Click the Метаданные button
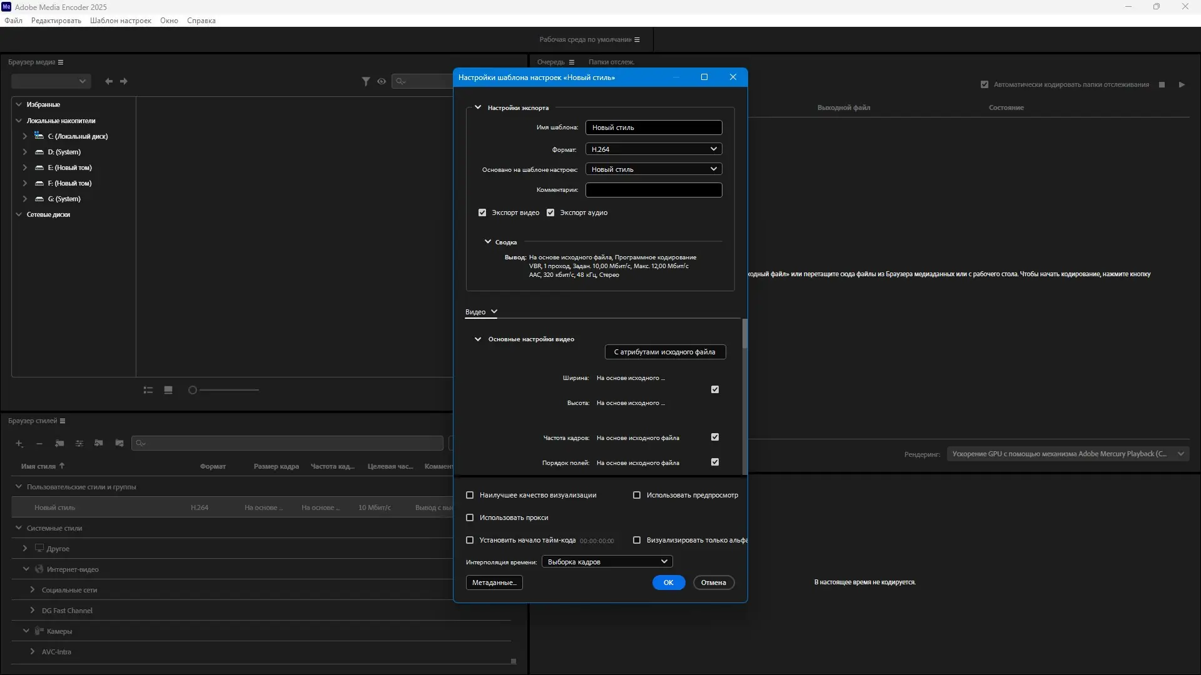Viewport: 1201px width, 675px height. tap(494, 582)
